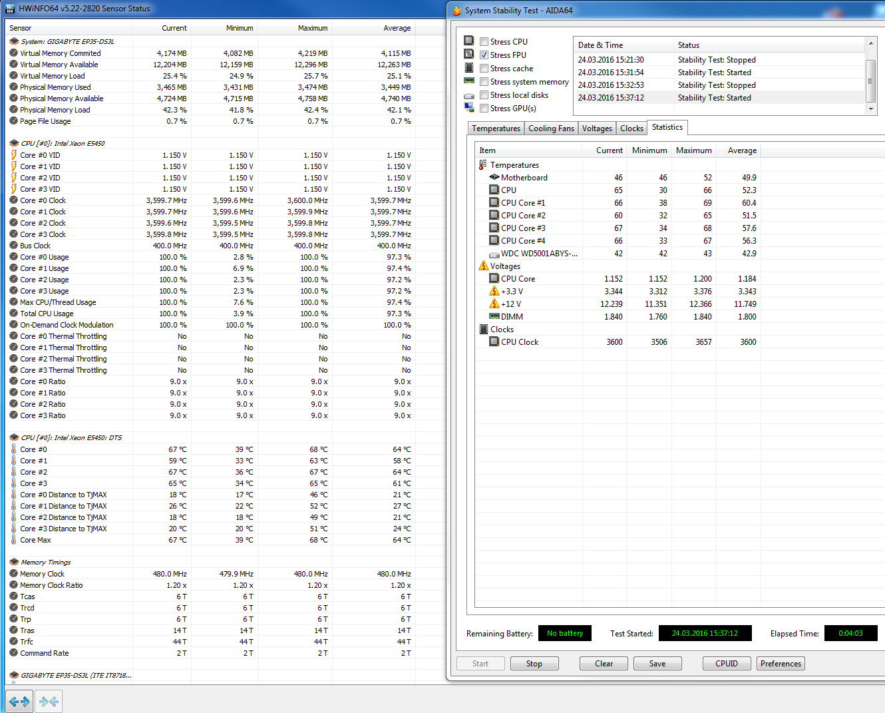This screenshot has width=885, height=713.
Task: Click the thermometer icon beside Core Max
Action: (13, 540)
